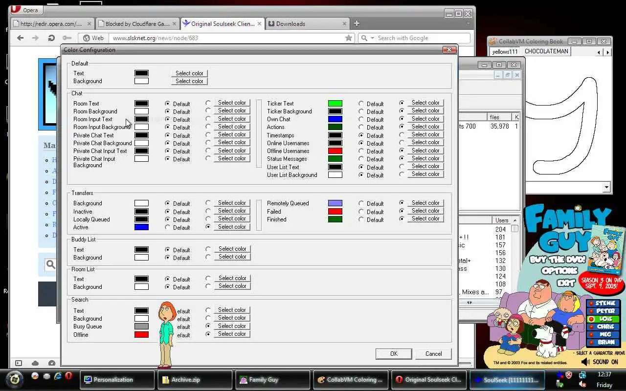Select the yellows111 tab in CollabVM
The height and width of the screenshot is (391, 626).
click(505, 51)
